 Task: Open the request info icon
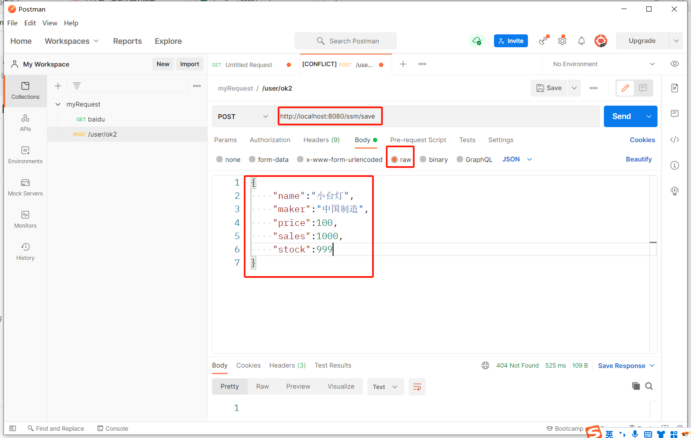tap(675, 165)
